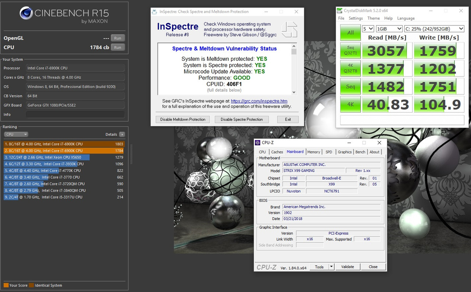Expand ranking Details arrow in Cinebench

122,134
